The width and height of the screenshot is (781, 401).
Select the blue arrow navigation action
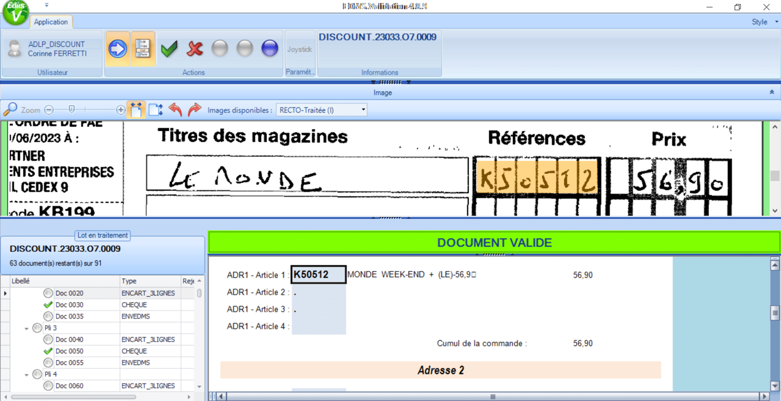pyautogui.click(x=117, y=48)
